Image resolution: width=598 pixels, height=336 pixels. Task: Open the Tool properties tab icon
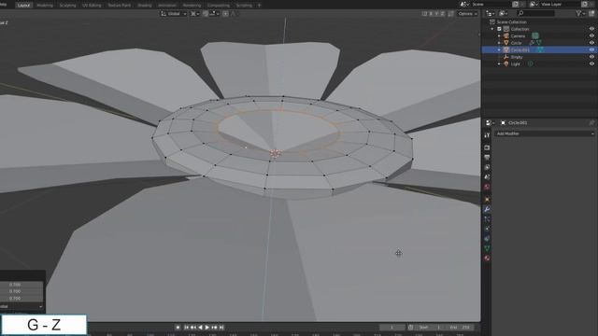pos(487,135)
